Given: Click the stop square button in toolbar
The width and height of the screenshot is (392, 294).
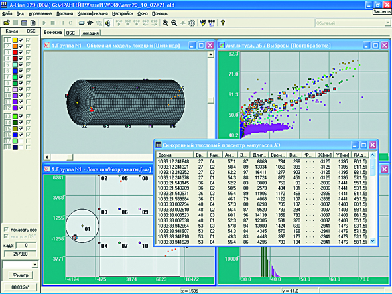Looking at the screenshot, I should coord(53,23).
